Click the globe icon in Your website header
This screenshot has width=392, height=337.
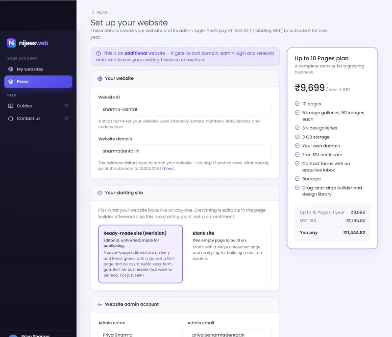pos(100,78)
